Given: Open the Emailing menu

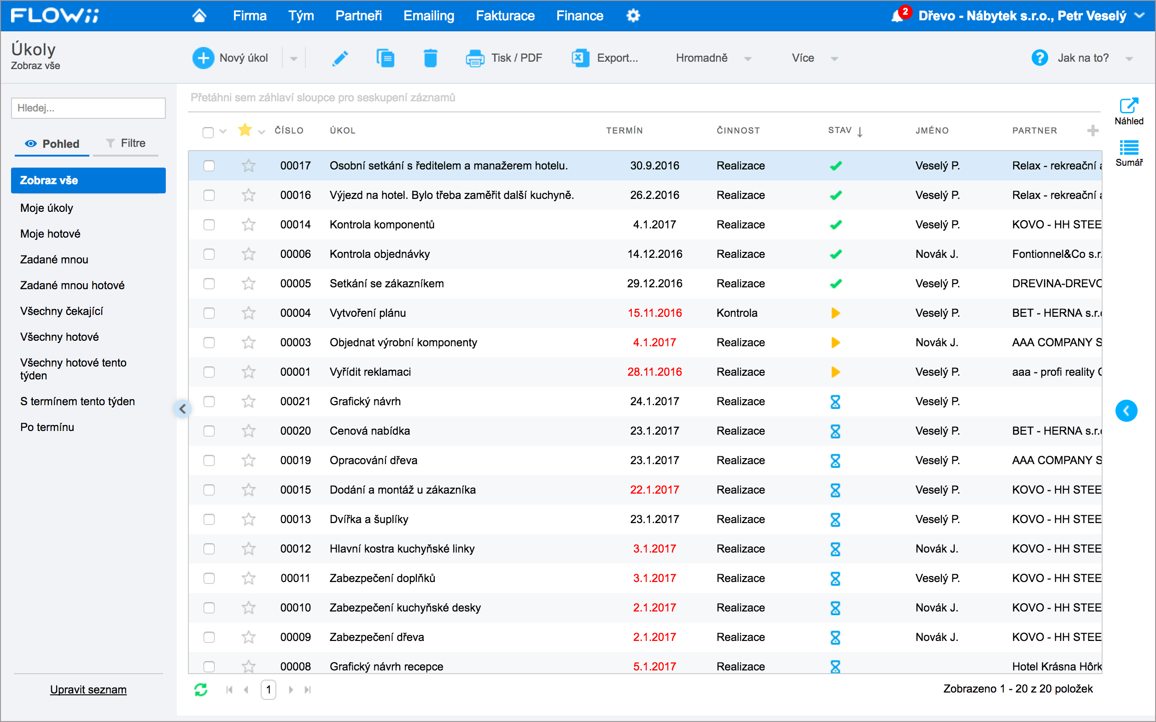Looking at the screenshot, I should (429, 16).
